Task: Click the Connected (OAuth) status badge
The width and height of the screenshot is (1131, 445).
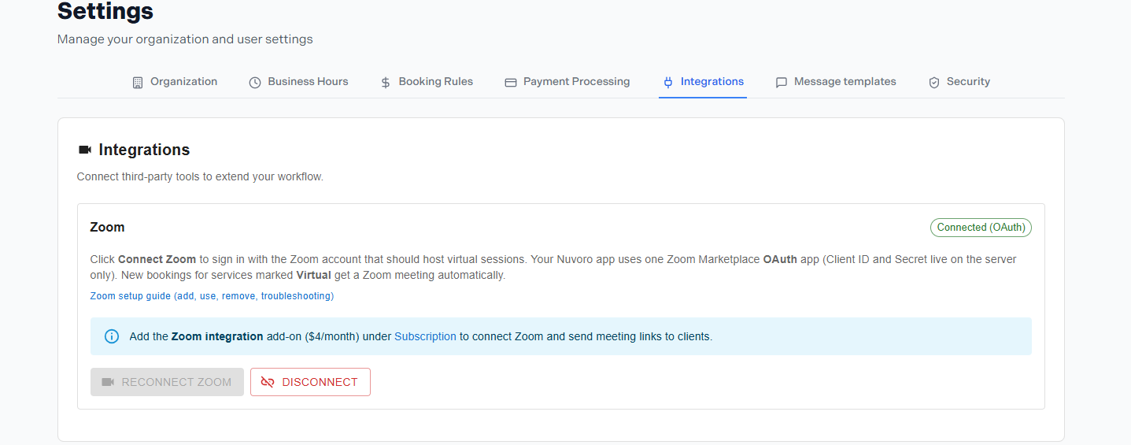Action: [x=981, y=227]
